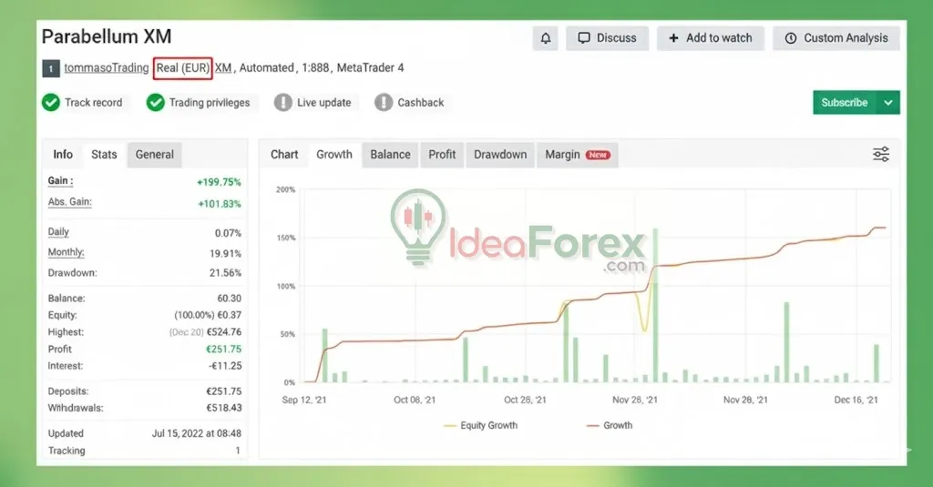Select the Drawdown chart tab

click(x=500, y=155)
